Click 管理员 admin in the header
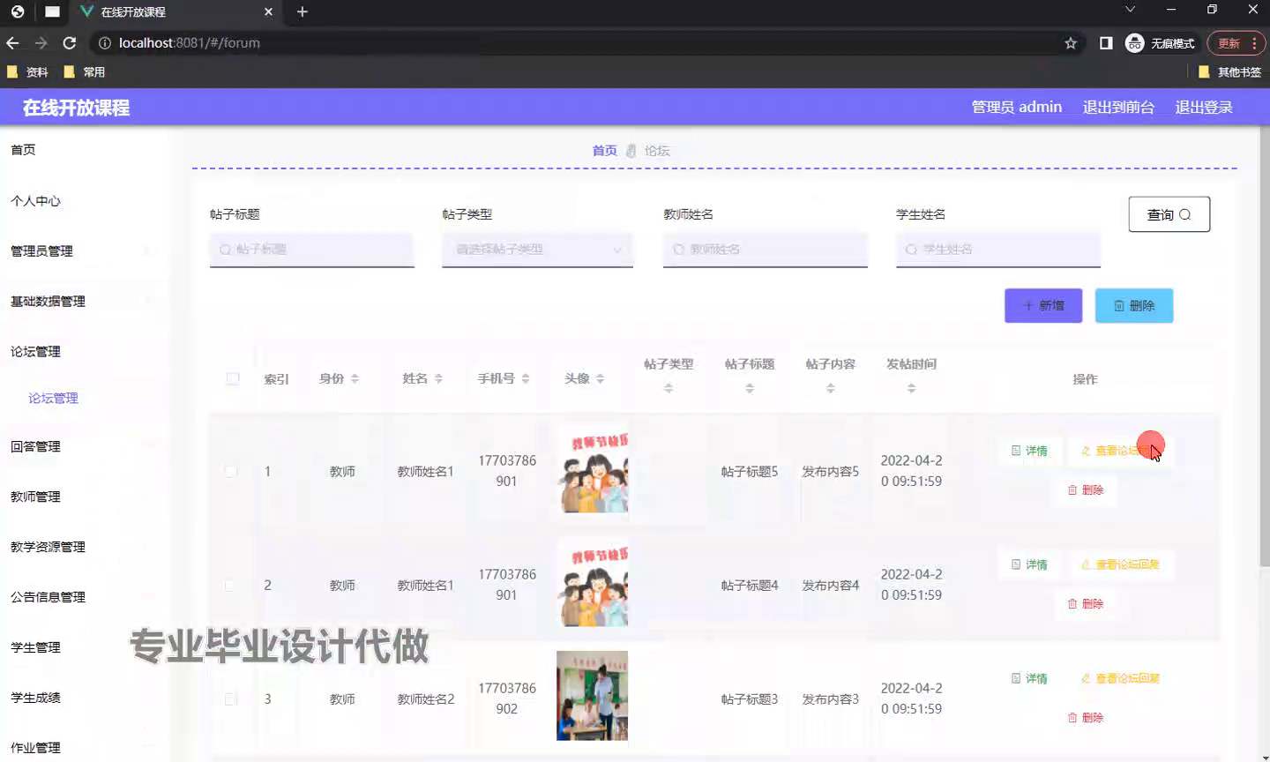 click(1016, 107)
